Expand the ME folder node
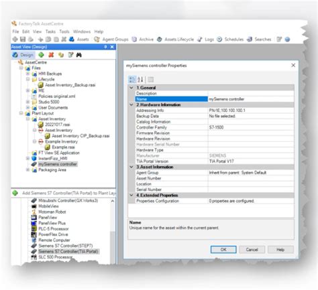This screenshot has width=318, height=290. tap(28, 90)
